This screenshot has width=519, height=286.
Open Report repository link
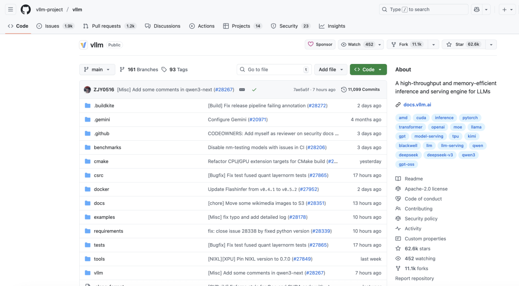point(414,278)
